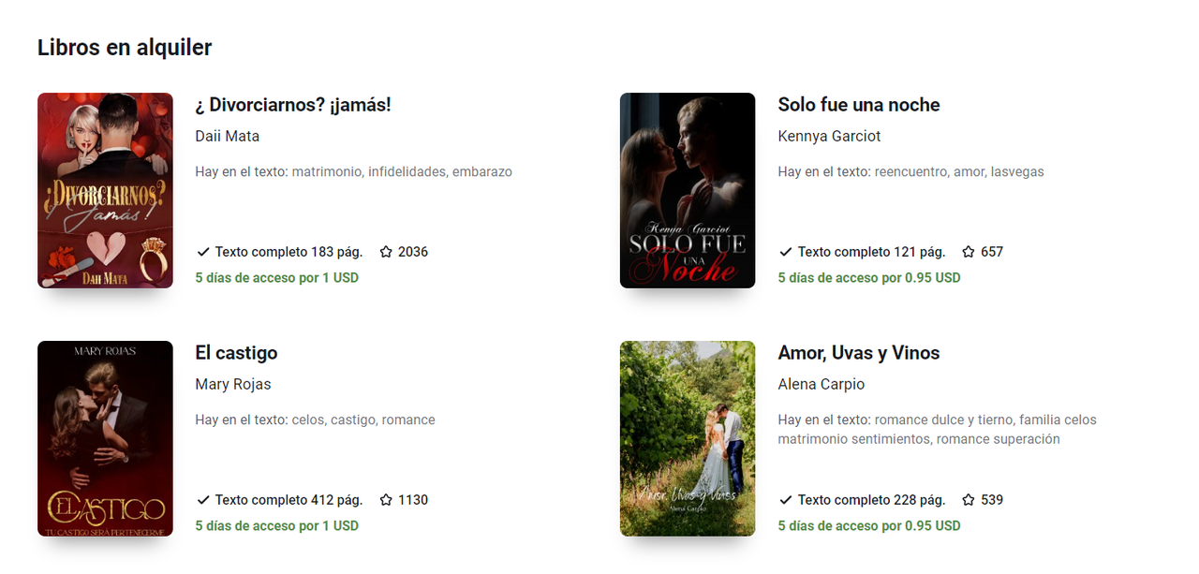The image size is (1199, 574).
Task: Click the star icon beside 657 rating
Action: [969, 252]
